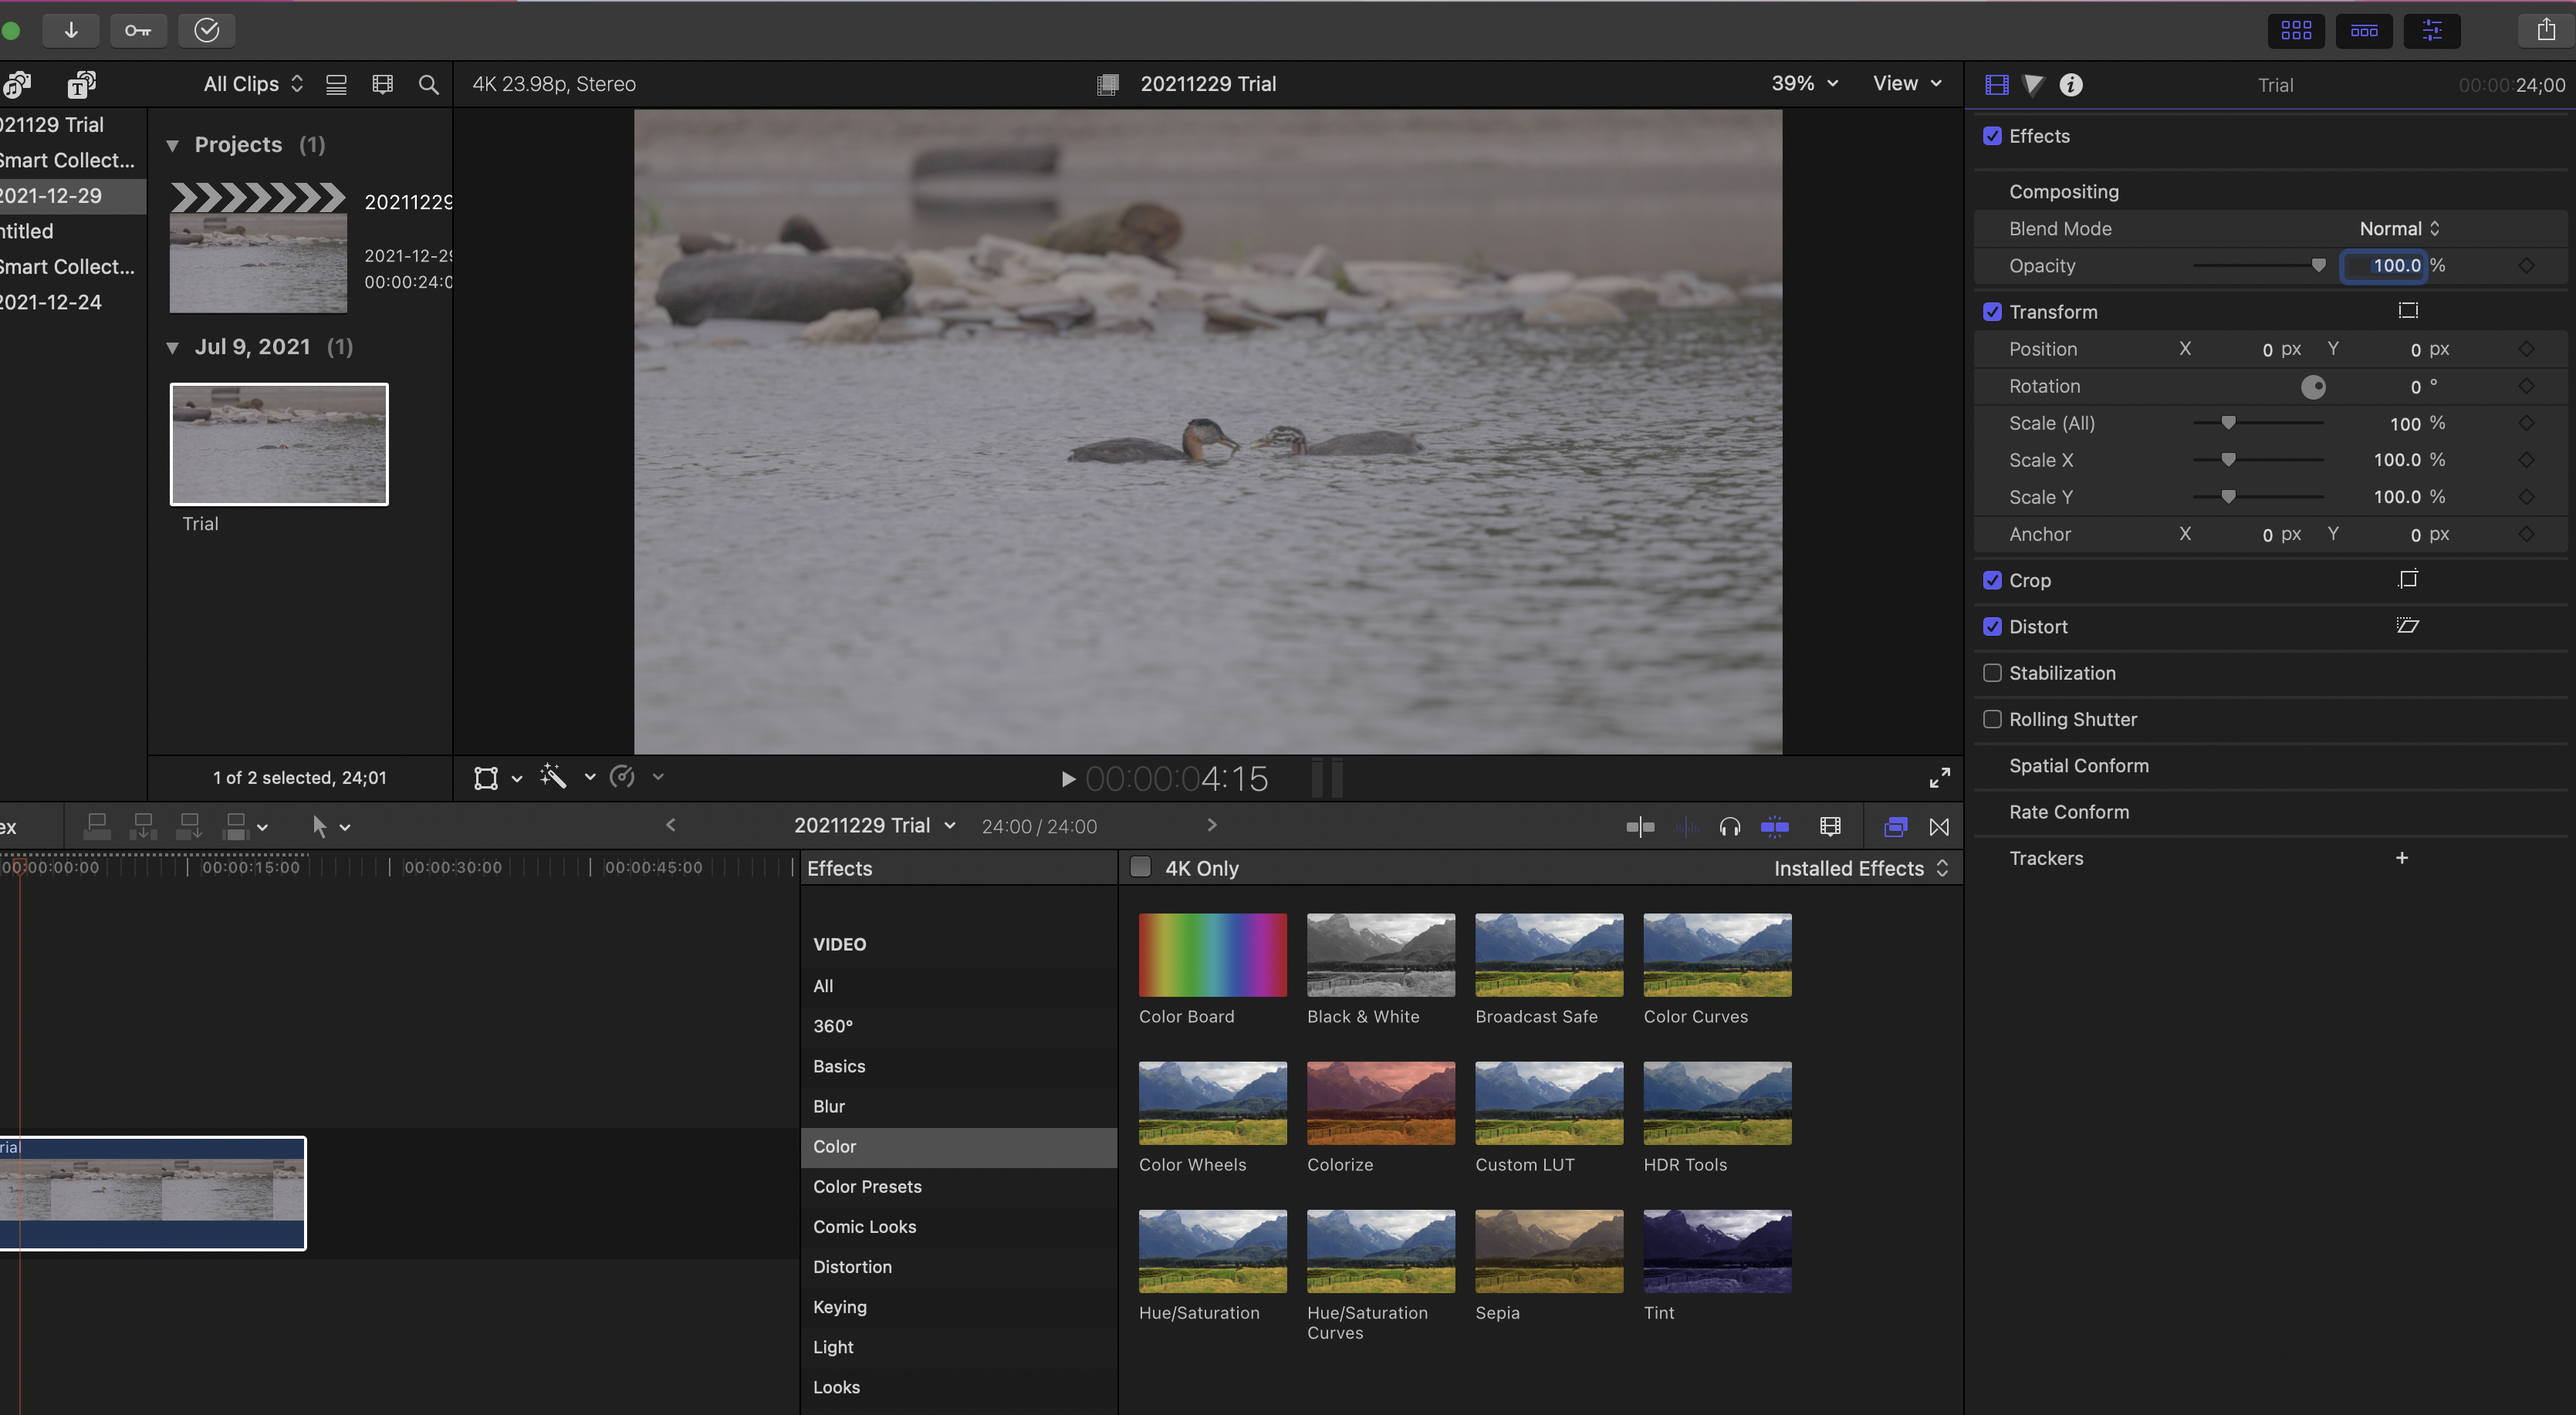Click the Opacity slider handle
The height and width of the screenshot is (1415, 2576).
tap(2318, 265)
